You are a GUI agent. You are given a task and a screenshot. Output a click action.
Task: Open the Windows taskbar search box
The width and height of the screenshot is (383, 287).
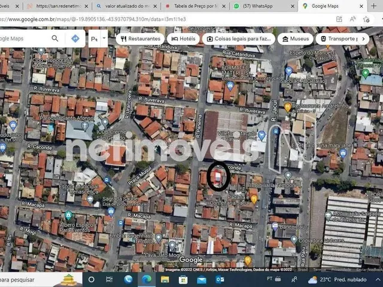coord(41,280)
